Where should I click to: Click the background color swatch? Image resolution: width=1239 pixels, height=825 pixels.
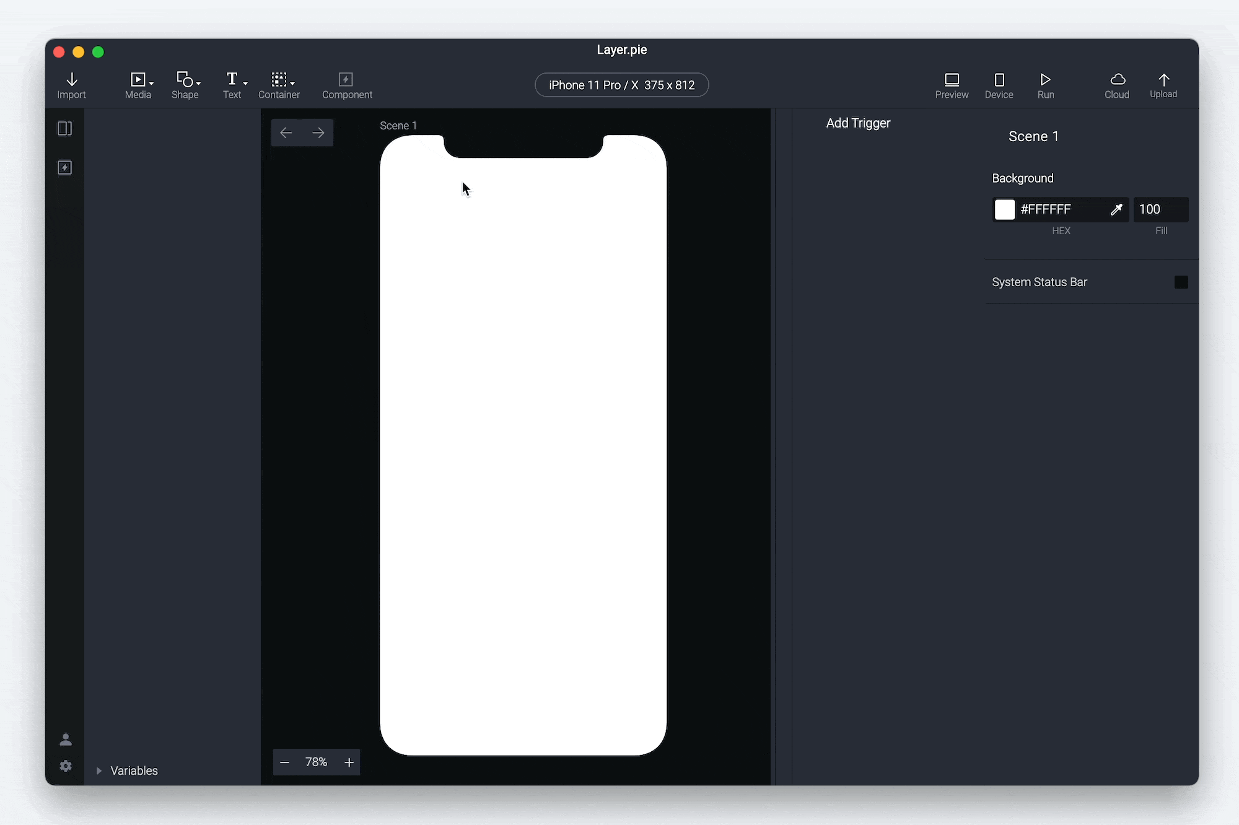[1005, 209]
